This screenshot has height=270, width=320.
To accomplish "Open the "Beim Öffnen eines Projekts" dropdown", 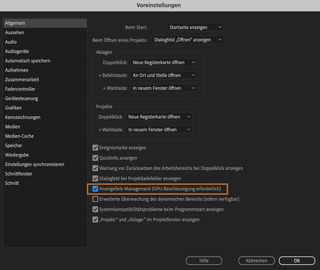I will pyautogui.click(x=187, y=39).
